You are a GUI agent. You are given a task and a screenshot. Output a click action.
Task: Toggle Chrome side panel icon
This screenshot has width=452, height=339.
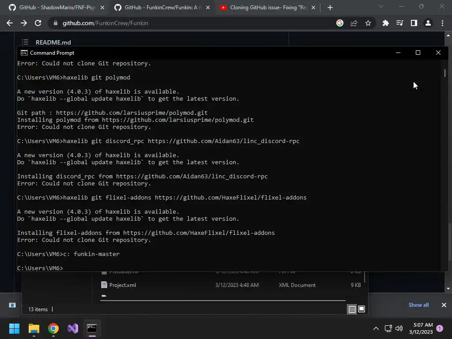point(414,23)
